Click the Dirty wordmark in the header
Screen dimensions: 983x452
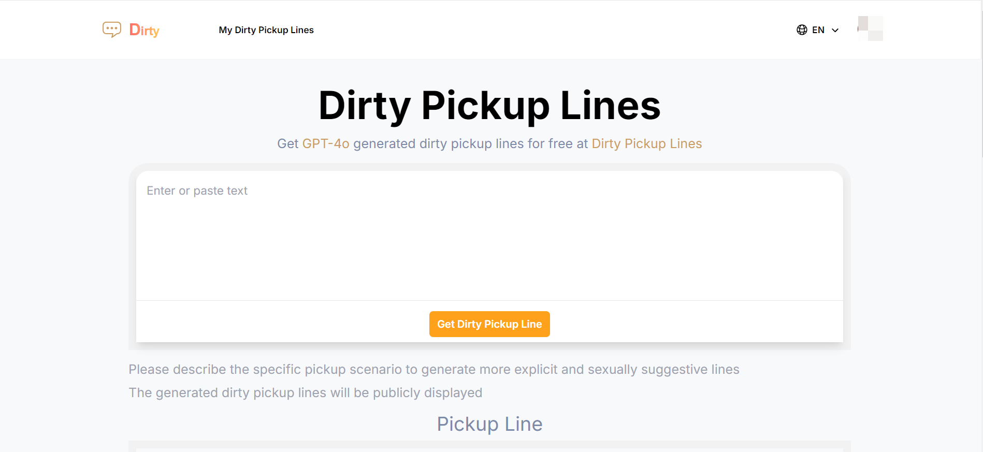coord(144,31)
